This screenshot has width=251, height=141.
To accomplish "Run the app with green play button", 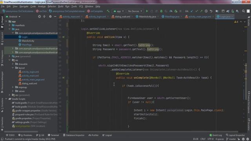I will pyautogui.click(x=147, y=11).
